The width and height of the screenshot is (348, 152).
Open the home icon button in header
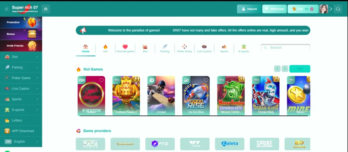click(x=46, y=9)
